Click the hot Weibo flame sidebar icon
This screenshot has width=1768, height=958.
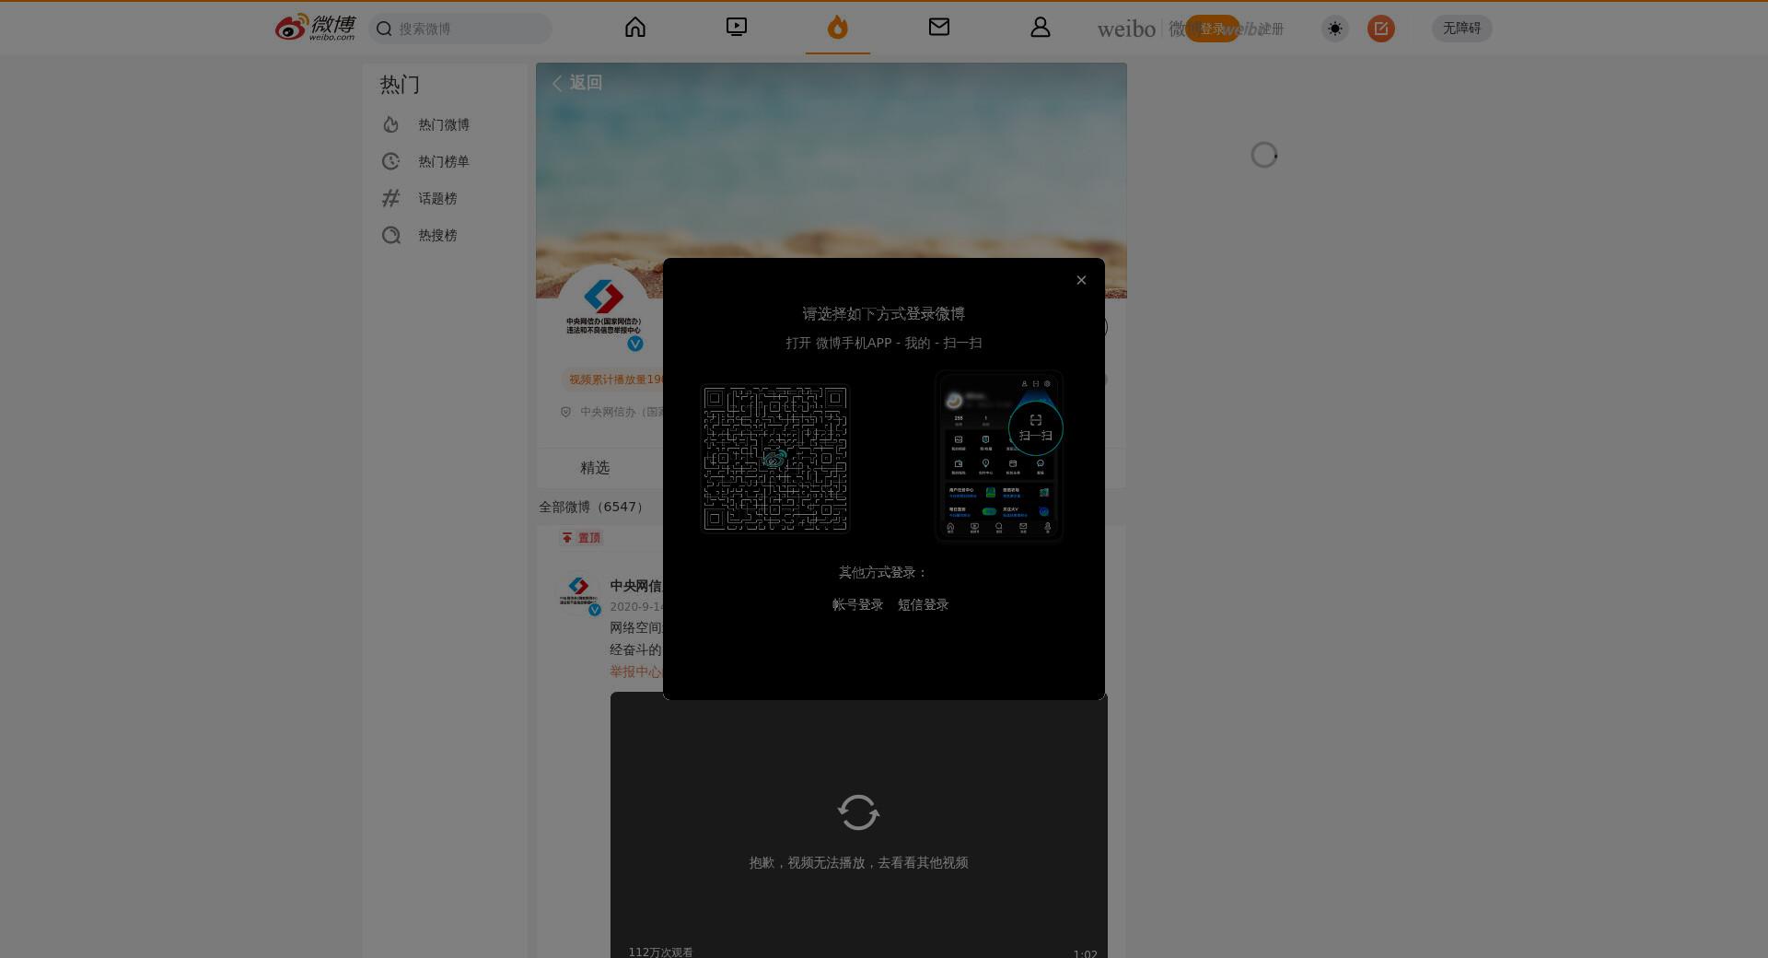pyautogui.click(x=391, y=124)
